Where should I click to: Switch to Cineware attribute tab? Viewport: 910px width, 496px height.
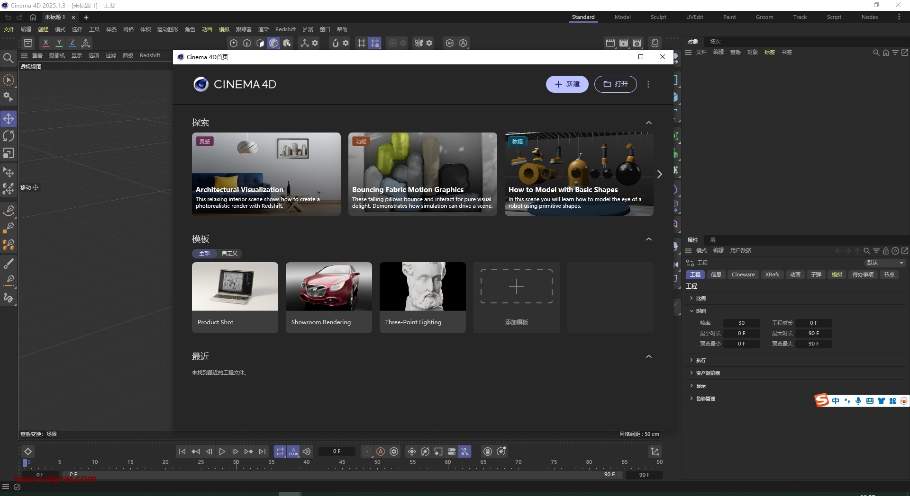pyautogui.click(x=743, y=275)
